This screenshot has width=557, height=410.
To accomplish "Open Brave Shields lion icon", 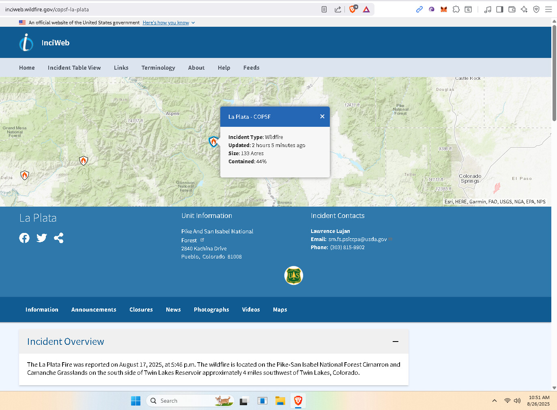I will (x=353, y=9).
